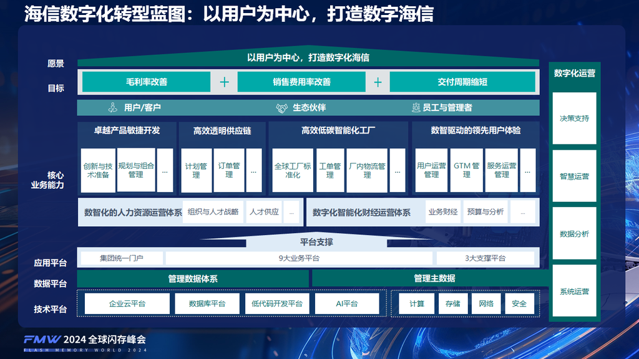639x359 pixels.
Task: Click the 网络 box
Action: click(486, 304)
